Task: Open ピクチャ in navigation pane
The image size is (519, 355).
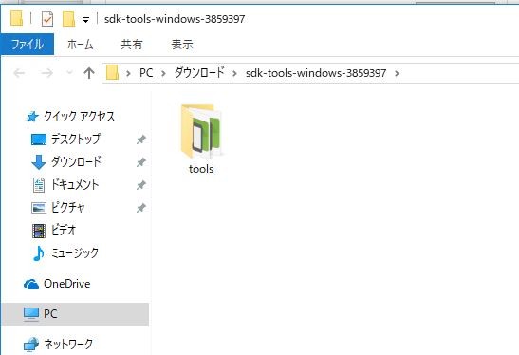Action: 68,208
